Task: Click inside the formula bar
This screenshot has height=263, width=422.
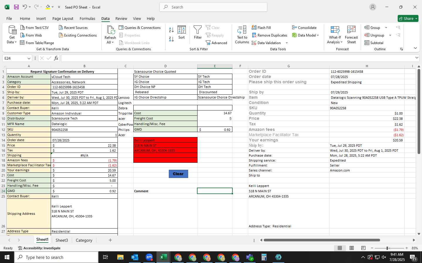Action: 237,58
